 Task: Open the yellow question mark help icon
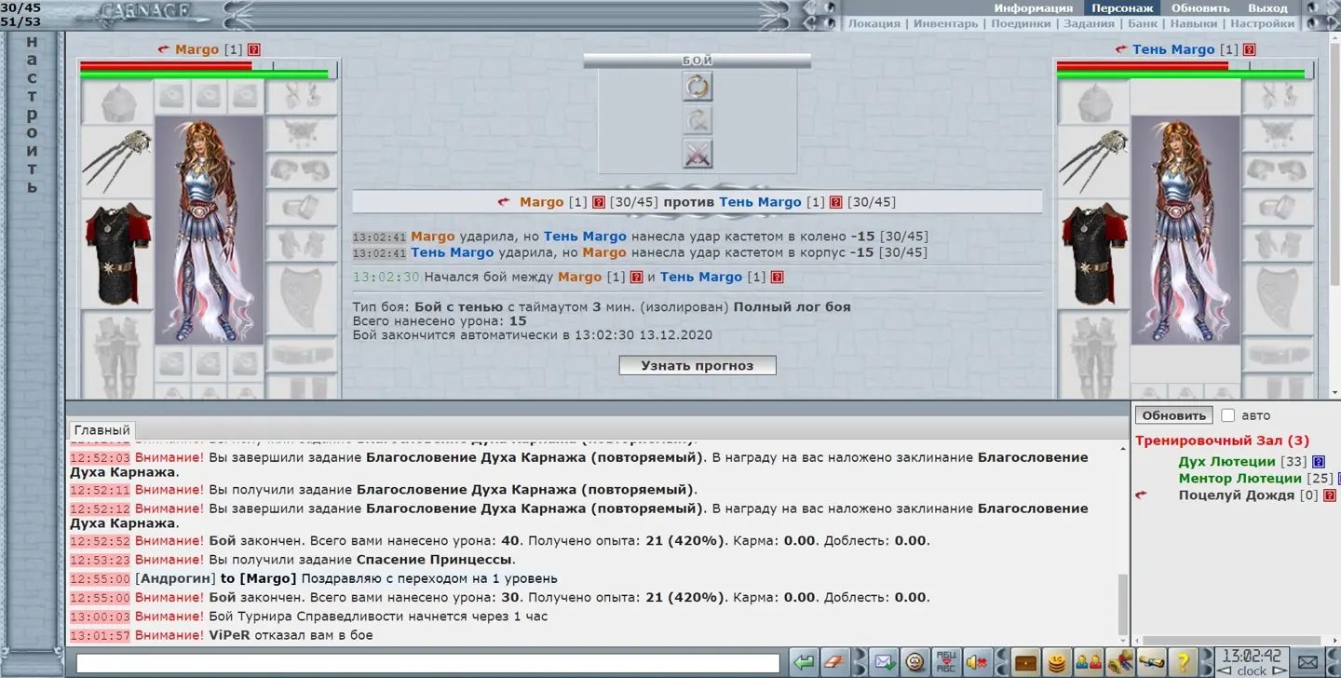click(1183, 662)
